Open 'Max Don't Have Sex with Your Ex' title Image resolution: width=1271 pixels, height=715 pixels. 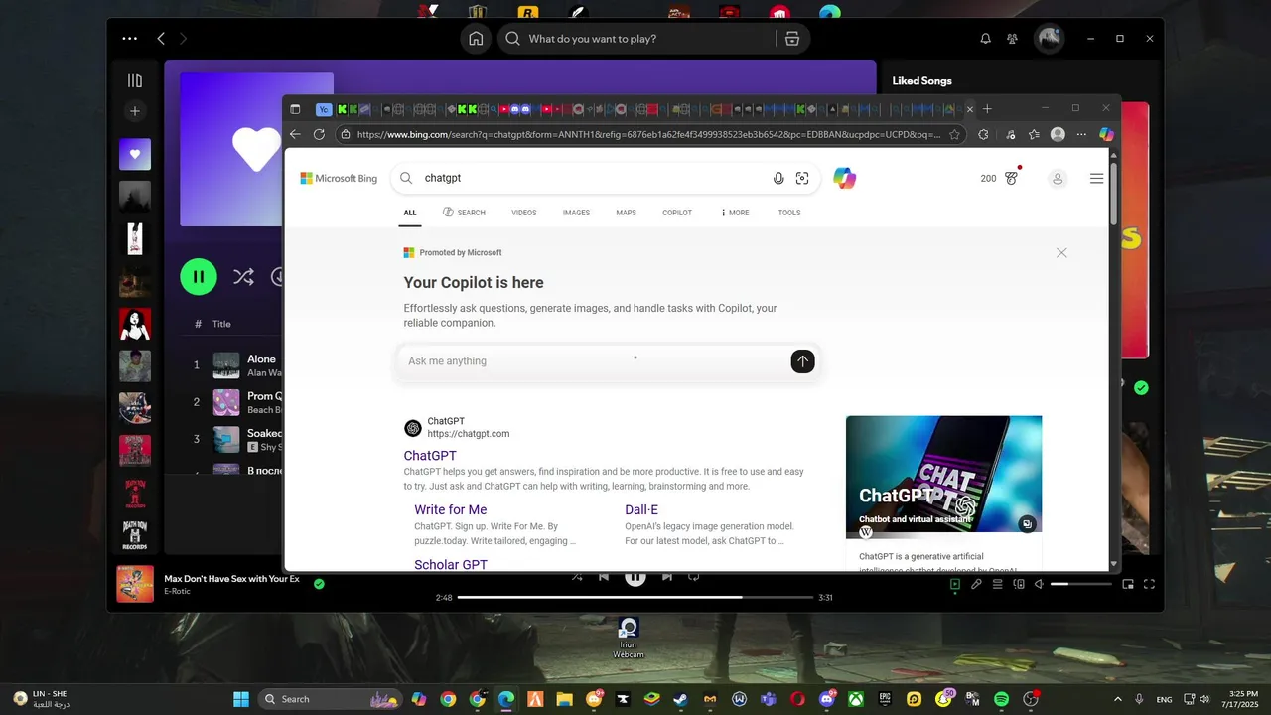(x=231, y=578)
